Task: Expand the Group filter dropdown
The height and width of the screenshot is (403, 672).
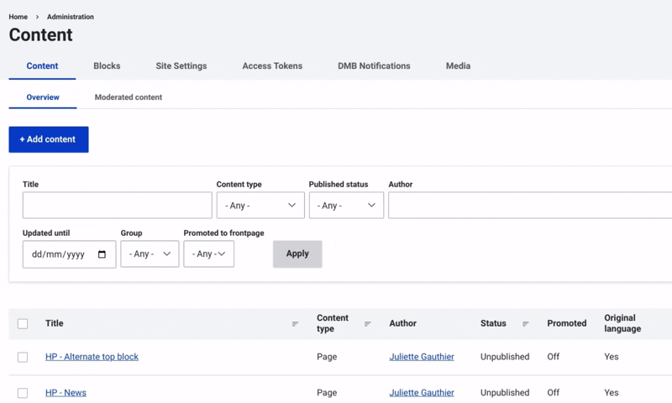Action: 150,254
